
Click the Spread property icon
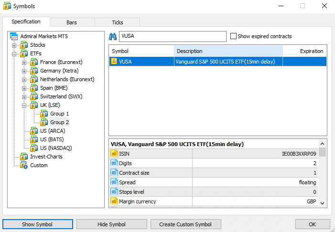tap(114, 182)
